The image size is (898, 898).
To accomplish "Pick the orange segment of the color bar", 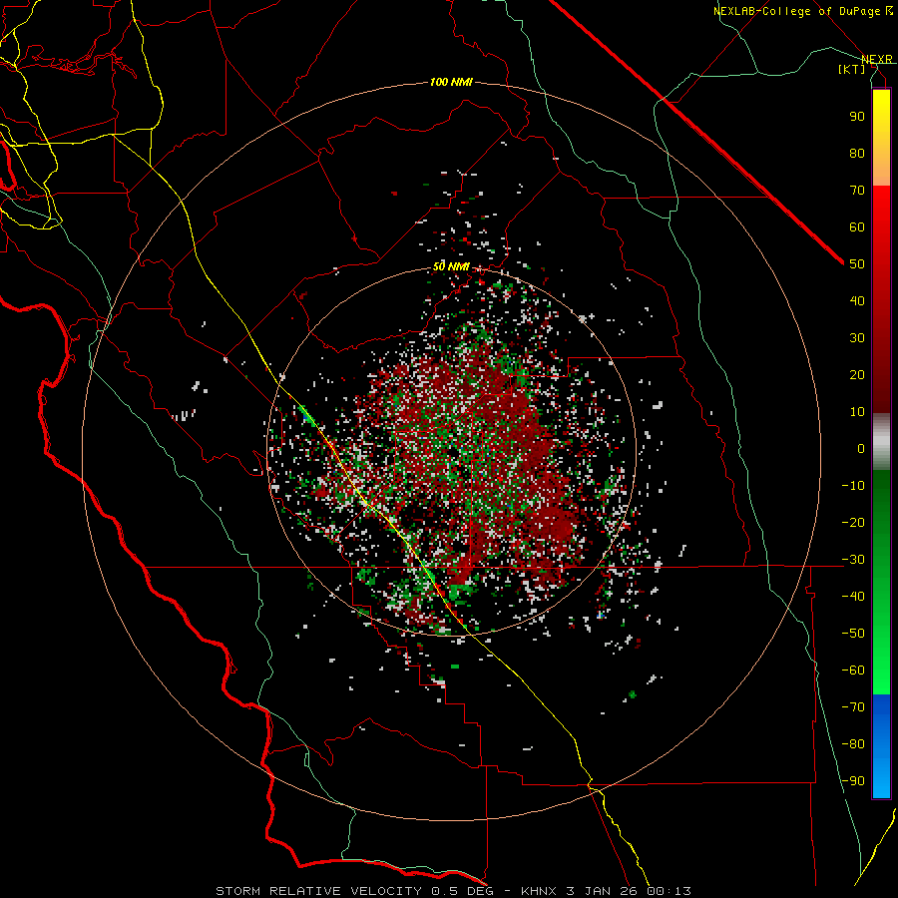I will pyautogui.click(x=881, y=167).
